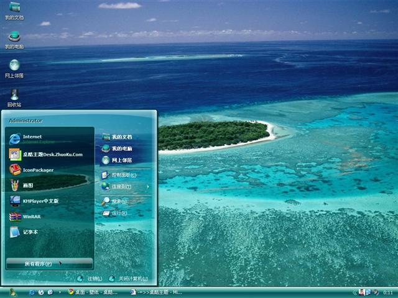Open 画图 (Paint) program
398x298 pixels.
pyautogui.click(x=28, y=185)
